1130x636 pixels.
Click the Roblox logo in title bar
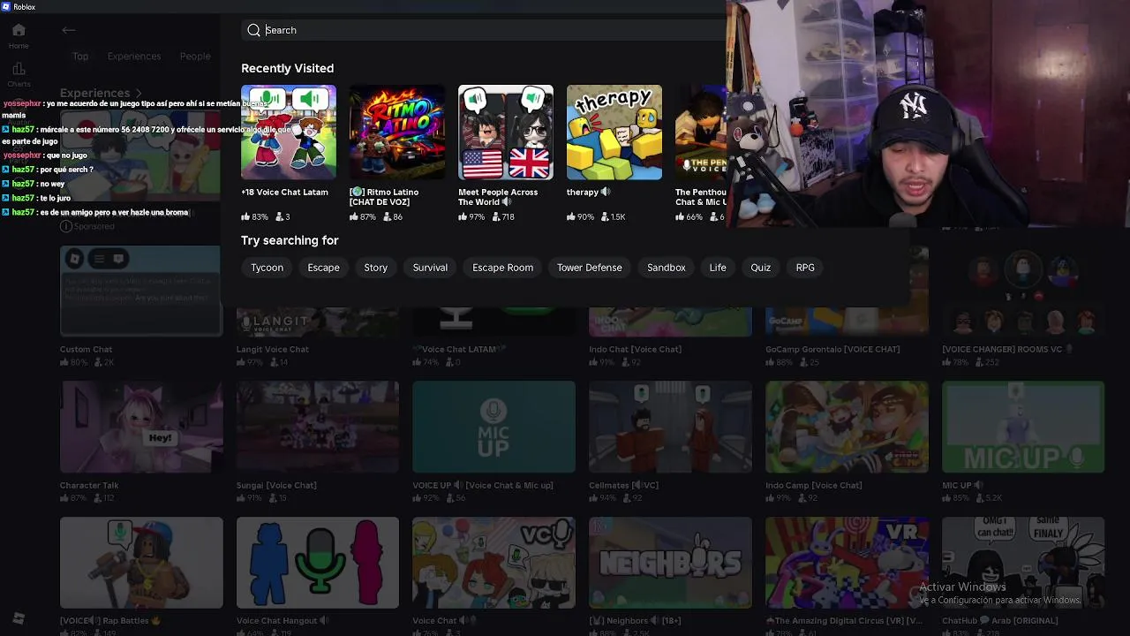pyautogui.click(x=6, y=6)
